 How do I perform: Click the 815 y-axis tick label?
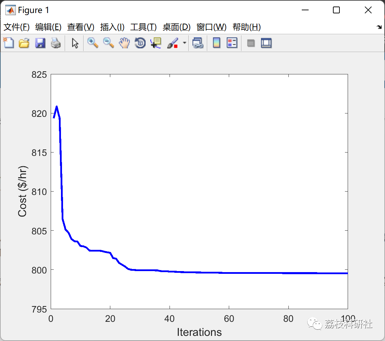pos(39,153)
